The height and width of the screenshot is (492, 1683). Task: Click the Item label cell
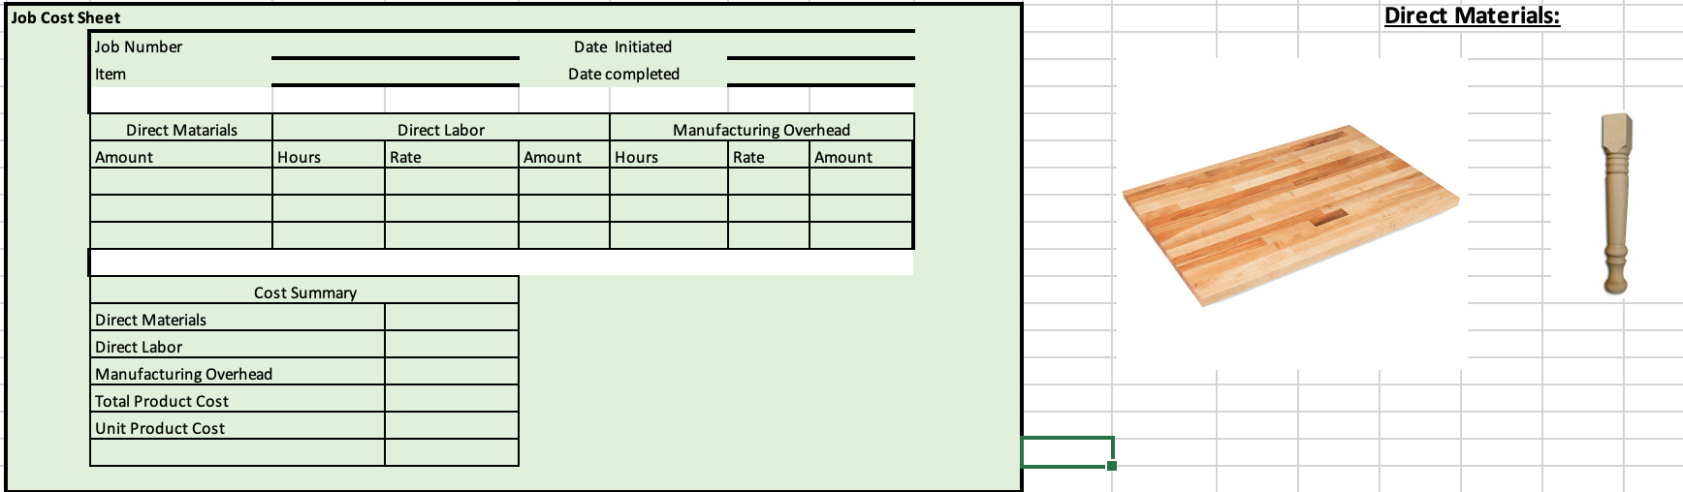click(111, 74)
